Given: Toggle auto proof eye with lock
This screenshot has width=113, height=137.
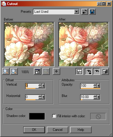Looking at the screenshot, I should pyautogui.click(x=88, y=71).
